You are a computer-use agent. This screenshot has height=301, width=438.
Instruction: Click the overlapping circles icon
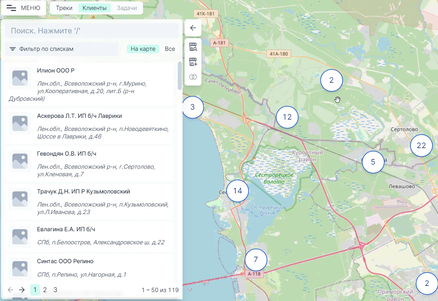tap(193, 77)
